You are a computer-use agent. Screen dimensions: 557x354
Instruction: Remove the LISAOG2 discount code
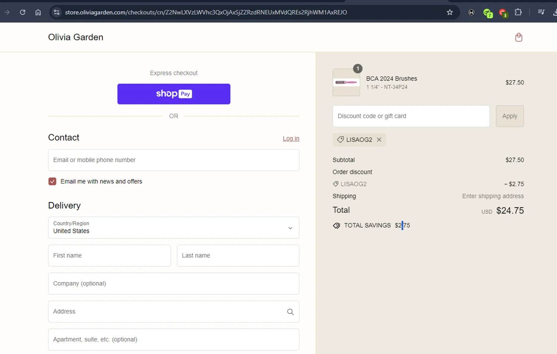tap(379, 140)
